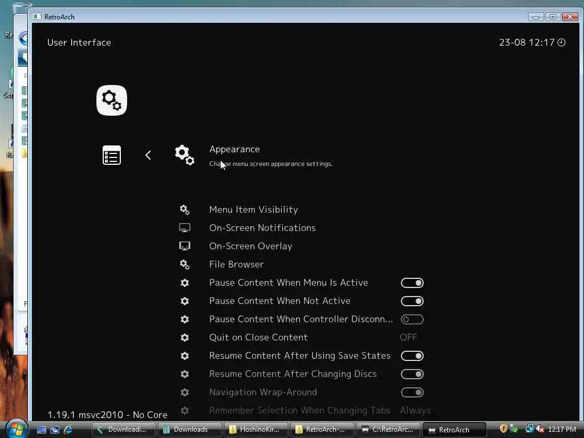Select Pause Content When Menu Is Active label
The width and height of the screenshot is (584, 438).
[x=289, y=283]
